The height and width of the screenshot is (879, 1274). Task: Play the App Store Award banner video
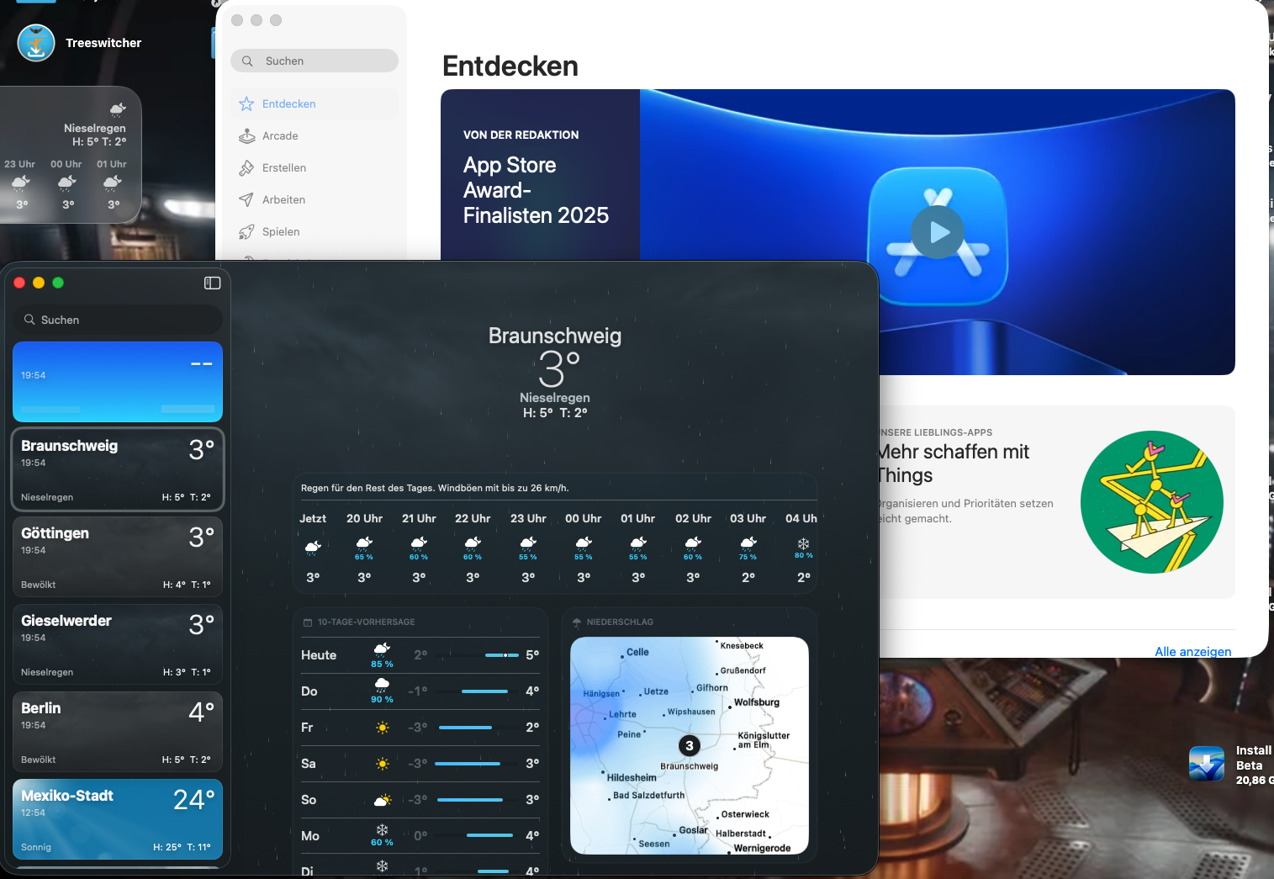[x=938, y=232]
